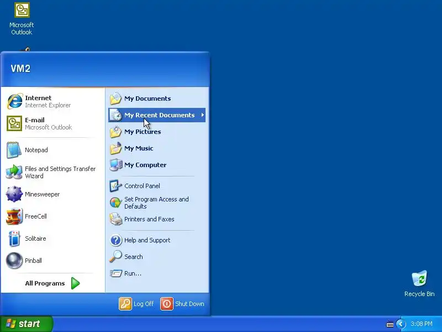Open the Internet Explorer icon in Start menu
Screen dimensions: 442x332
[15, 101]
